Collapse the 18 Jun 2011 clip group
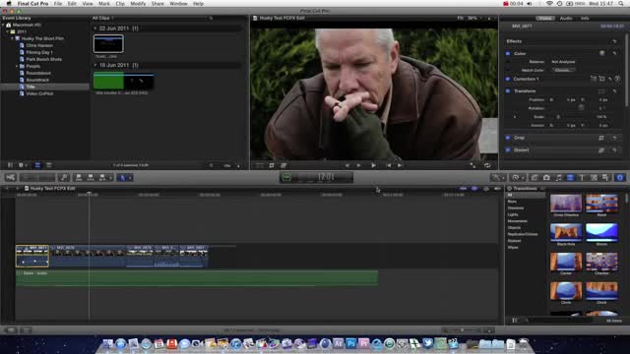The height and width of the screenshot is (354, 630). pos(95,65)
